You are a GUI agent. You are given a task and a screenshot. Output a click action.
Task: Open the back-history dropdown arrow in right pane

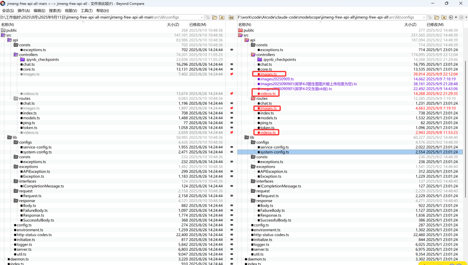[x=456, y=18]
